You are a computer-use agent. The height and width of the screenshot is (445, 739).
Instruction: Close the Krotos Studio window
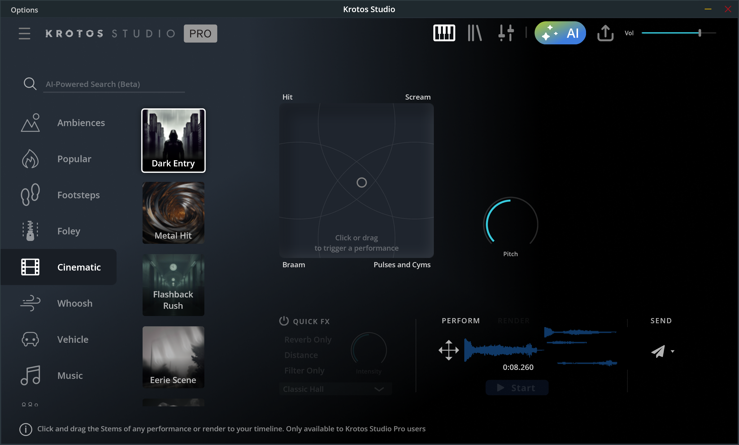click(728, 9)
